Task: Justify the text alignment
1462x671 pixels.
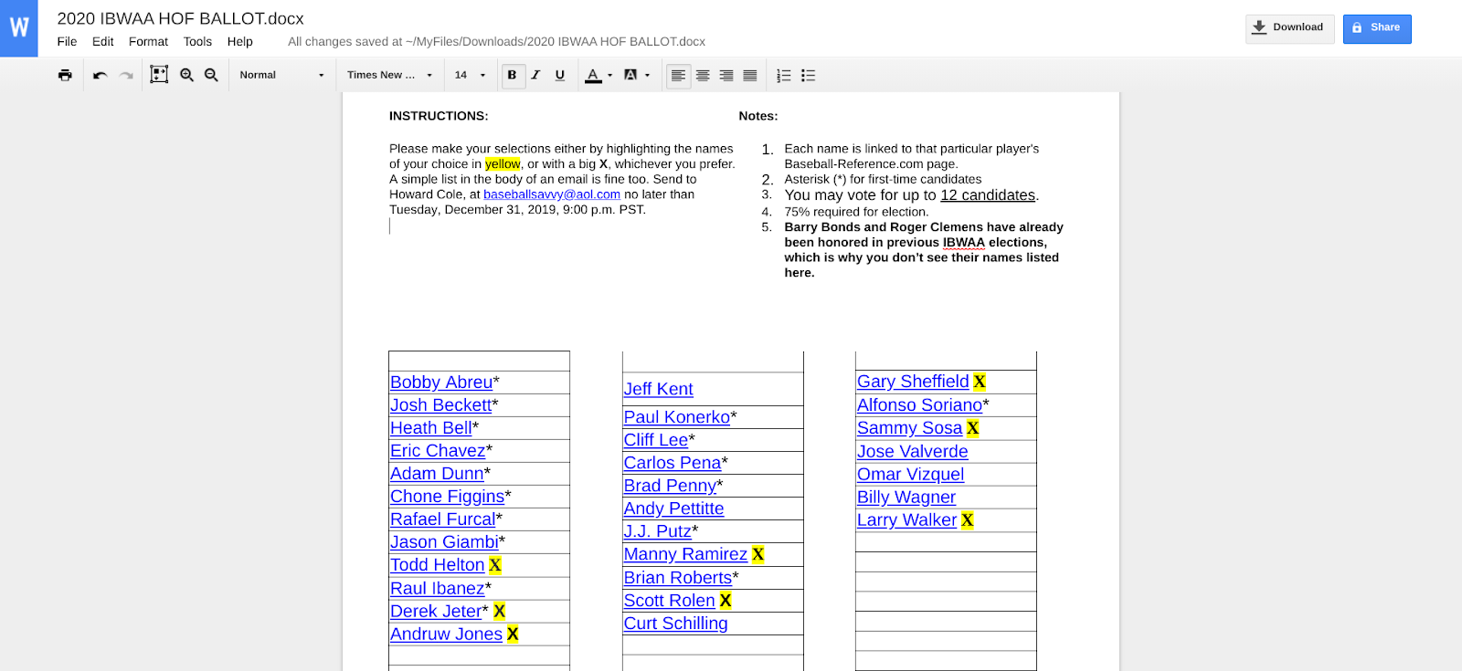Action: [x=750, y=75]
